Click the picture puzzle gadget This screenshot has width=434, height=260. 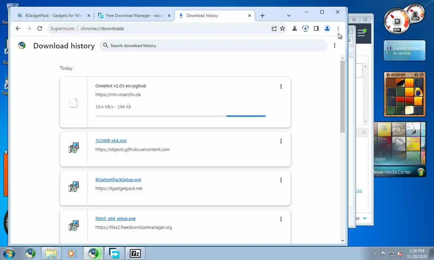pyautogui.click(x=405, y=94)
